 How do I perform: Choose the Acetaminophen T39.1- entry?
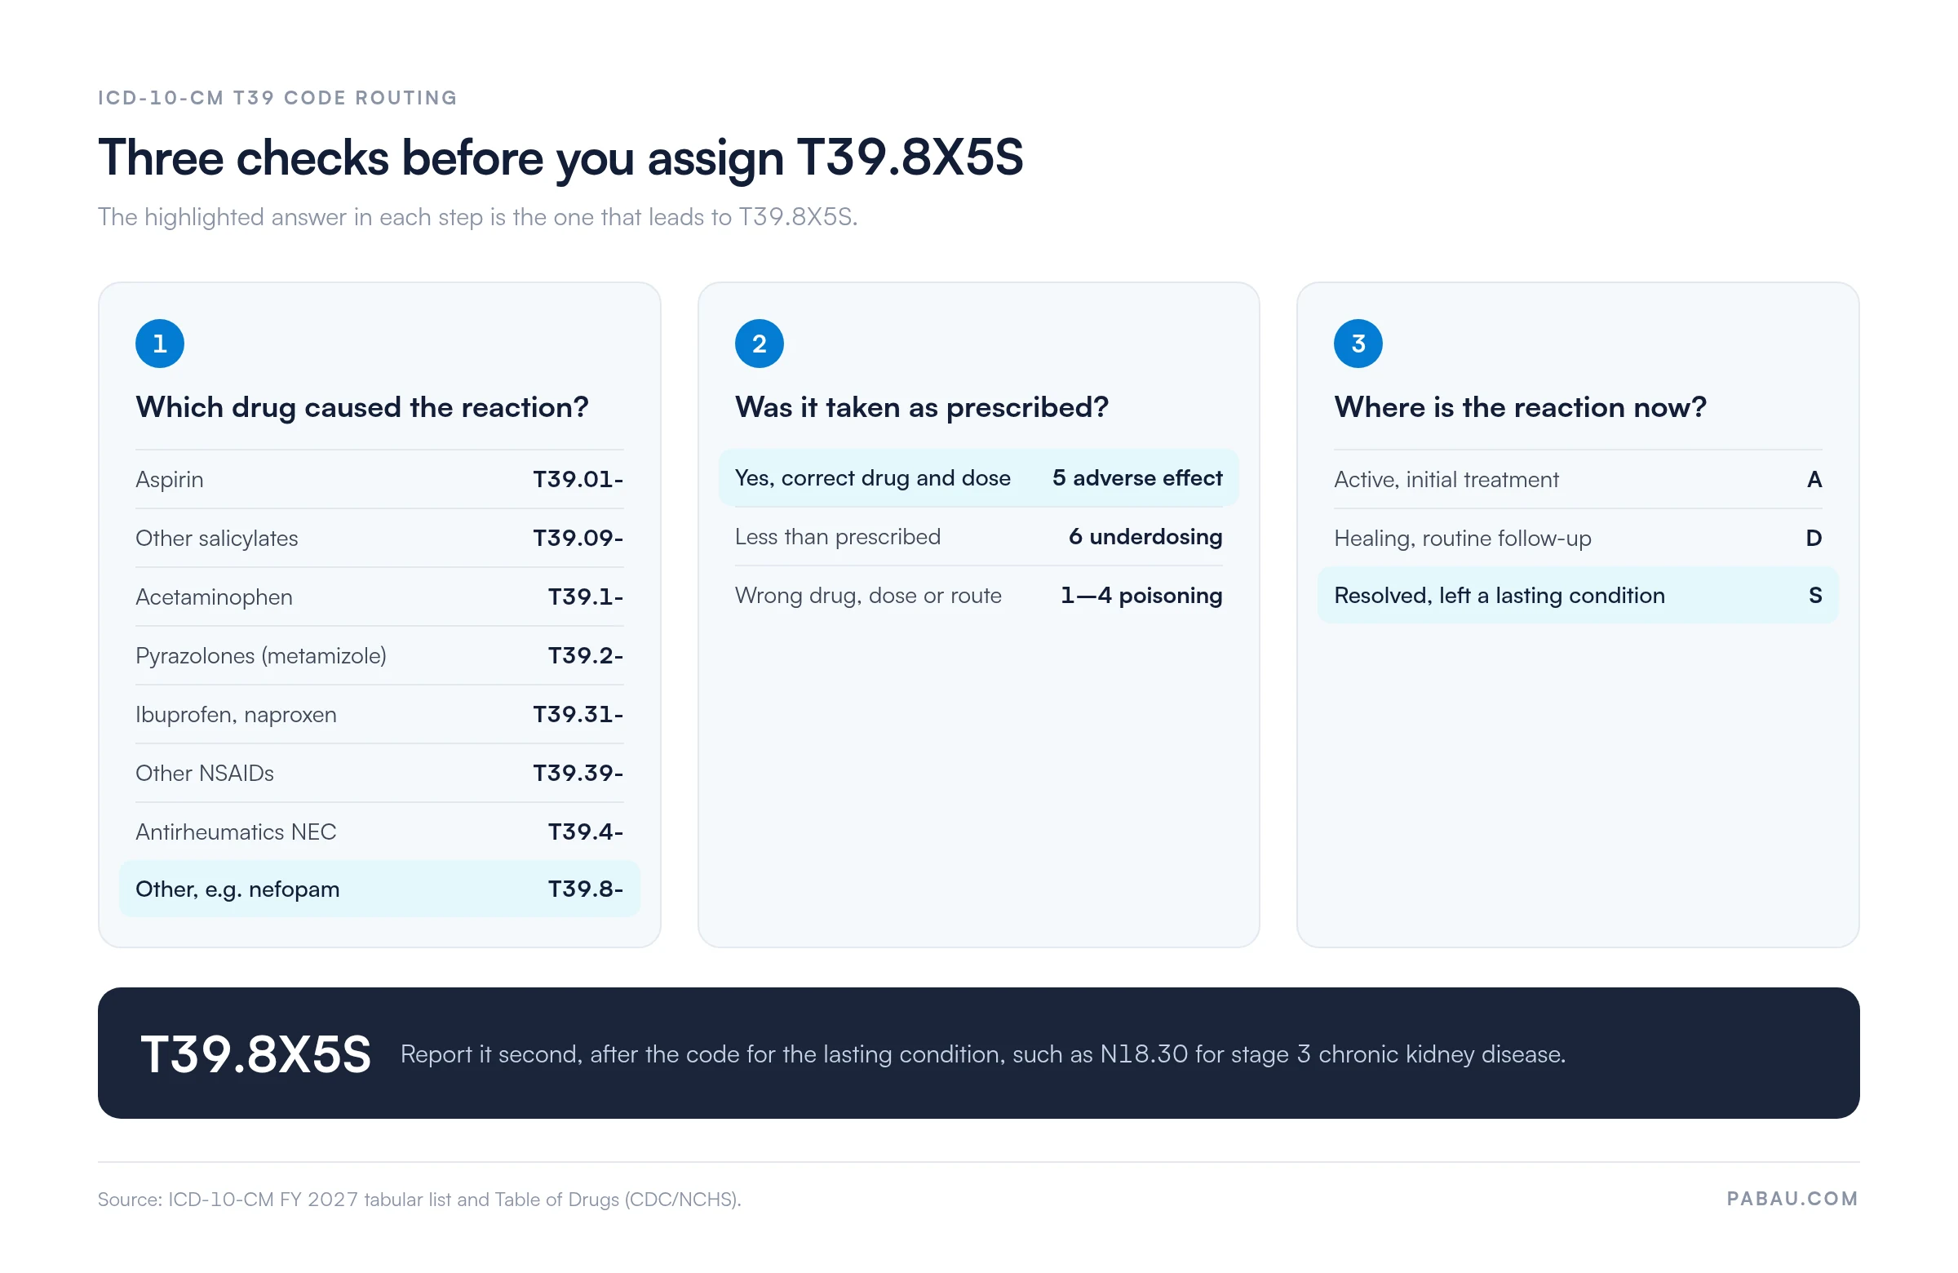coord(379,597)
